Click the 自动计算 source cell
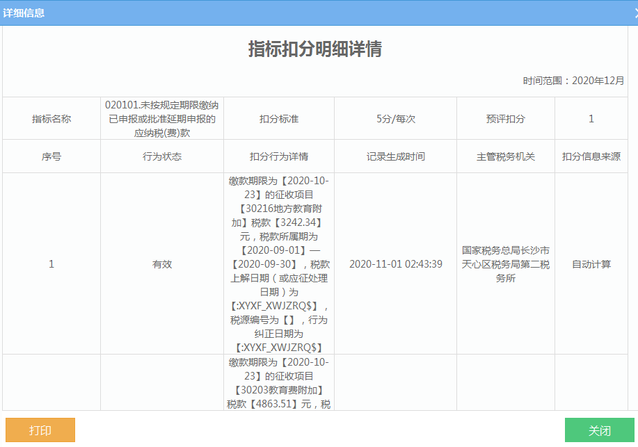The height and width of the screenshot is (447, 638). (591, 264)
